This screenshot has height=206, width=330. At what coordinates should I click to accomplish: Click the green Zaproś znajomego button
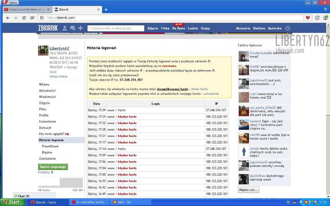tap(53, 167)
